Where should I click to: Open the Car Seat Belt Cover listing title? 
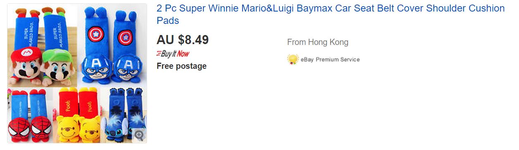pyautogui.click(x=331, y=14)
